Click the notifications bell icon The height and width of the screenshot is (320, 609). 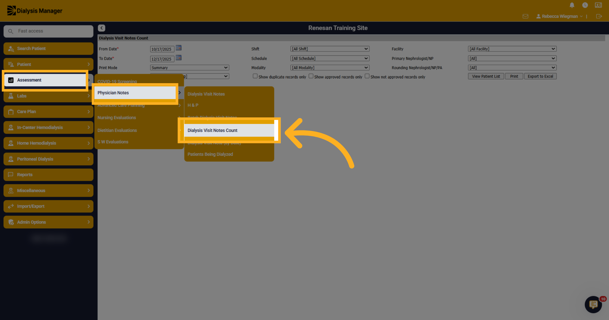[572, 5]
